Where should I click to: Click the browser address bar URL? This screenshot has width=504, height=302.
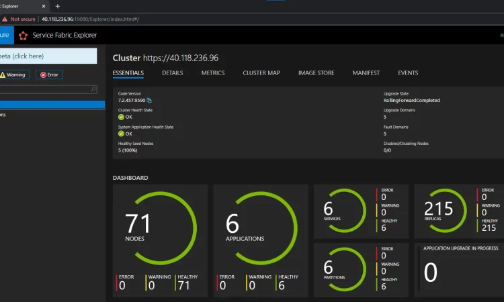(90, 19)
